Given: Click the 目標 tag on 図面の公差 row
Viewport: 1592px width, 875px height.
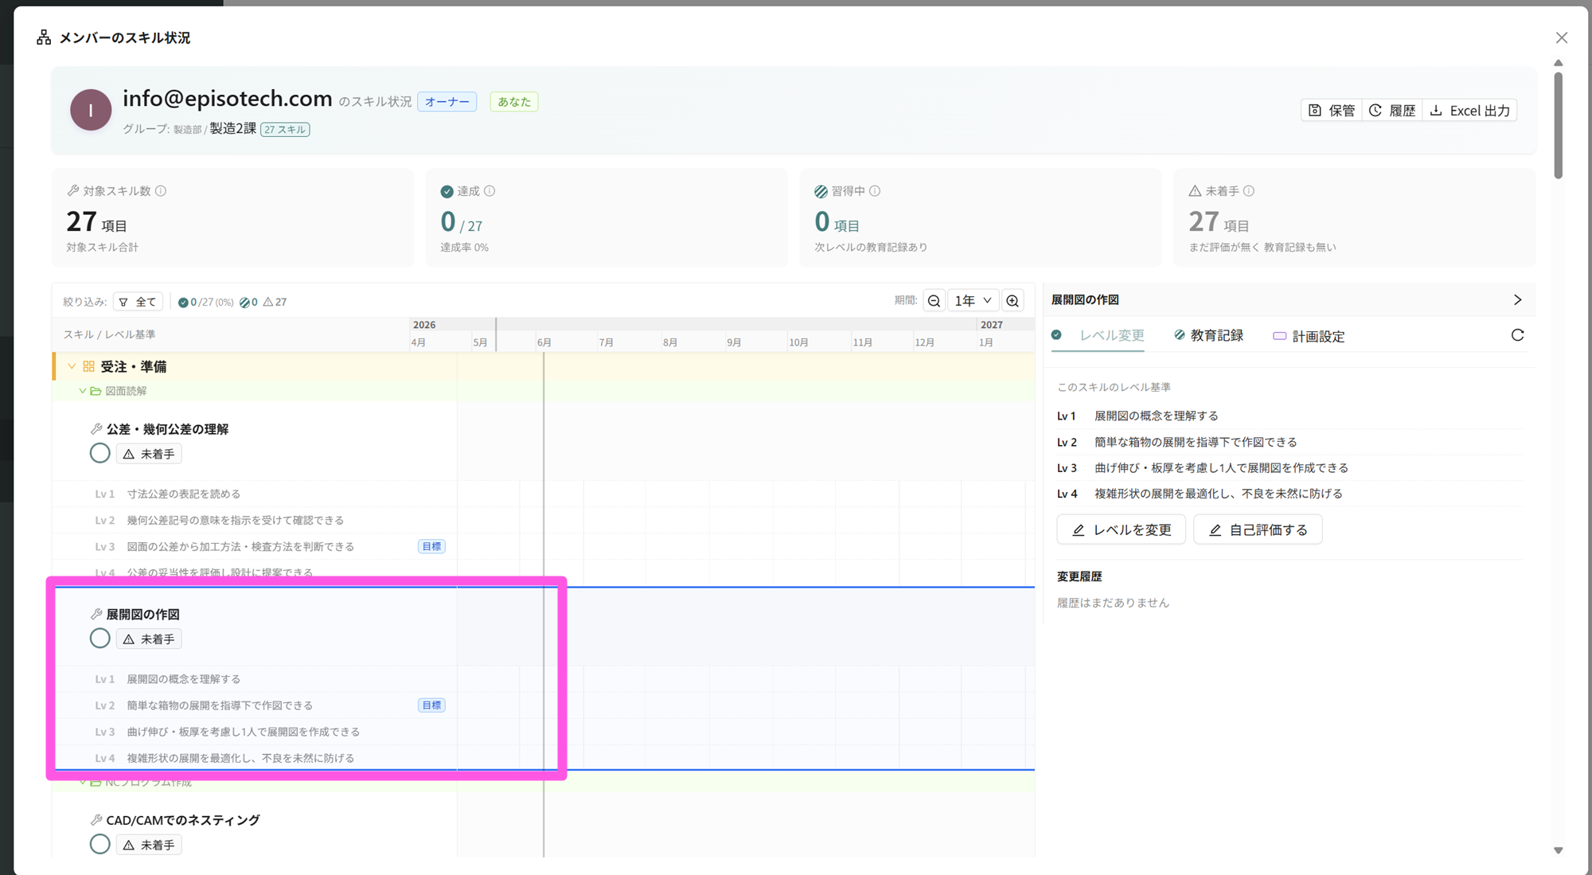Looking at the screenshot, I should (431, 546).
